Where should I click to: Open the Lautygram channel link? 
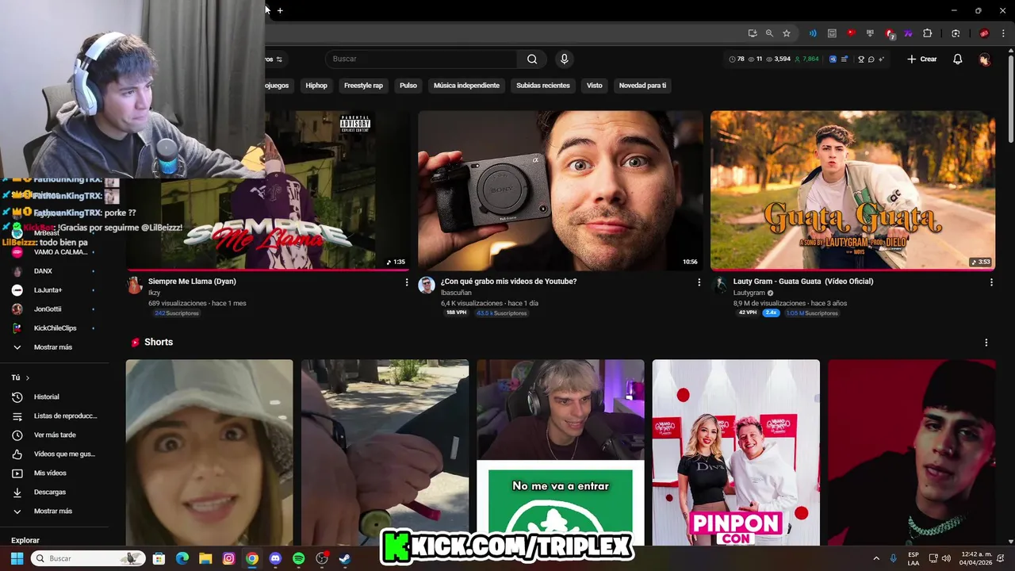pos(749,293)
